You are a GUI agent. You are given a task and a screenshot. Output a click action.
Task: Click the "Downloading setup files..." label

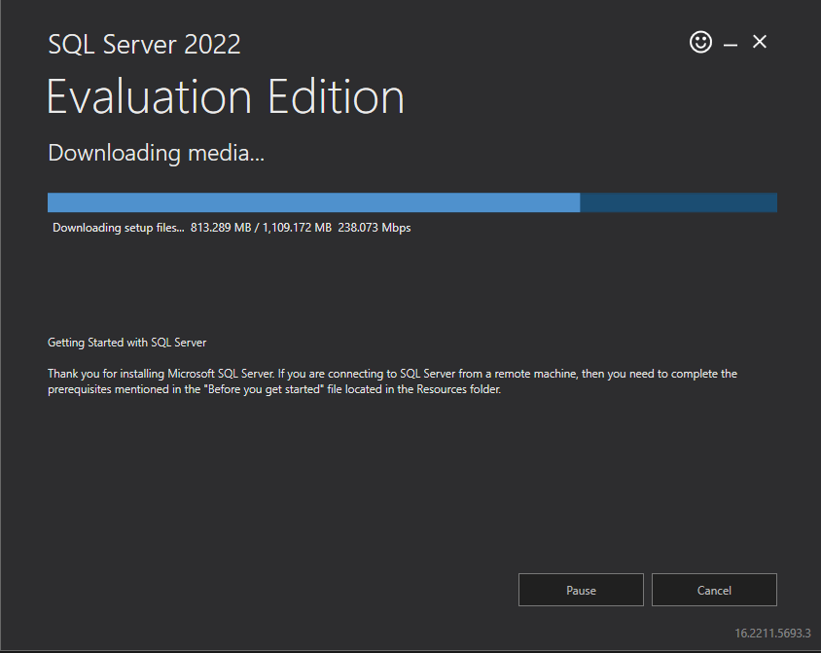click(118, 228)
